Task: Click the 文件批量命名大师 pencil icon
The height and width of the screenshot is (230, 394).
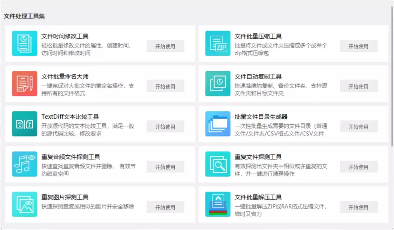Action: 24,84
